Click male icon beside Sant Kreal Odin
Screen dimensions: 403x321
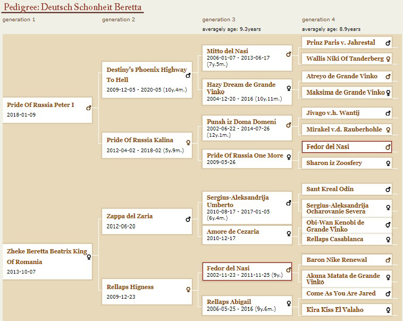(388, 190)
